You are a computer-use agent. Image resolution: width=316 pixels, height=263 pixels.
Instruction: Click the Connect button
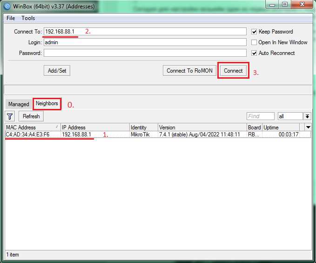tap(233, 71)
